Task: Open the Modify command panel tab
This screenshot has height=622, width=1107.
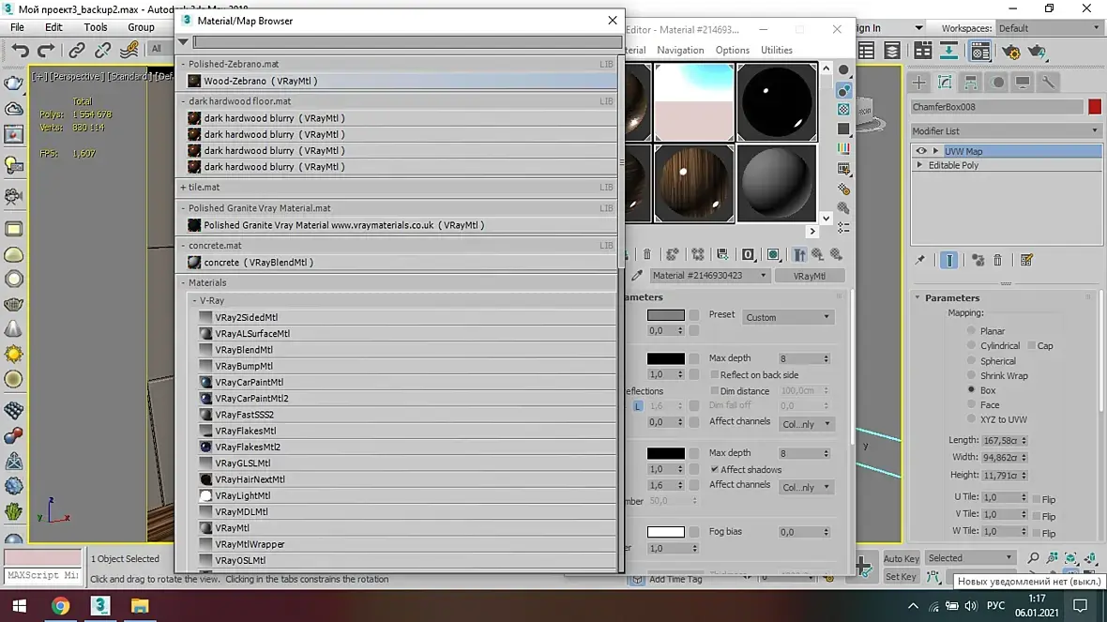Action: pos(945,83)
